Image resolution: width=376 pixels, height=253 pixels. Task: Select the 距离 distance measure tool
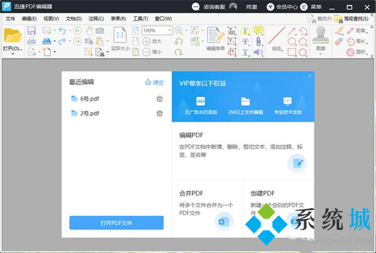(x=357, y=31)
